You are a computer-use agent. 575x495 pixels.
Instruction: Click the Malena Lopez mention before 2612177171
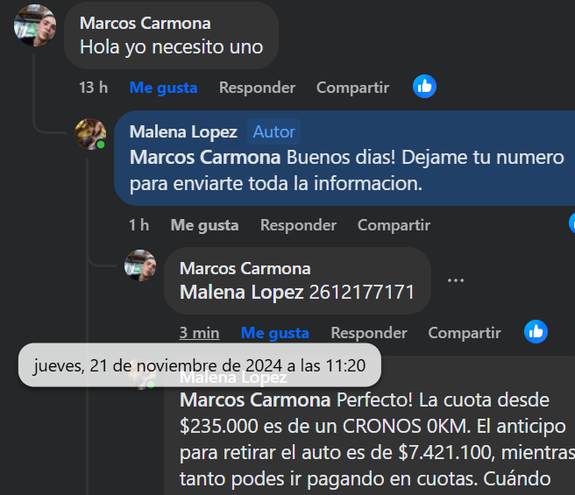point(242,293)
